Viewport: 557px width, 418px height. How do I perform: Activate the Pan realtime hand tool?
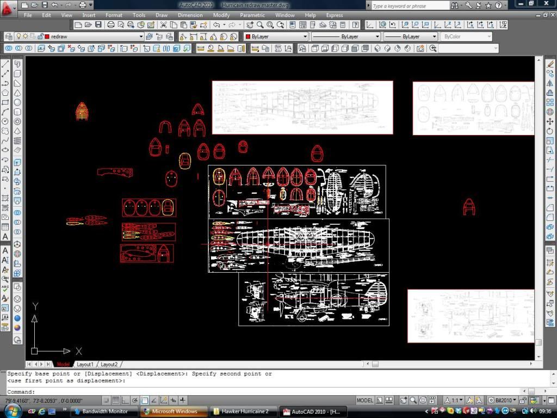[x=250, y=25]
